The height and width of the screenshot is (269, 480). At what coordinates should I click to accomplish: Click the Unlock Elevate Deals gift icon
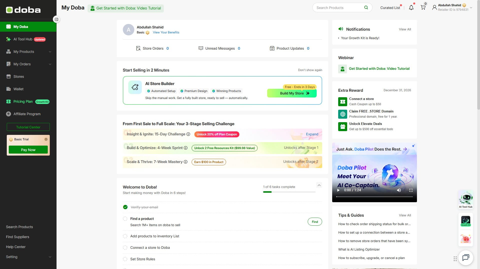click(x=343, y=126)
